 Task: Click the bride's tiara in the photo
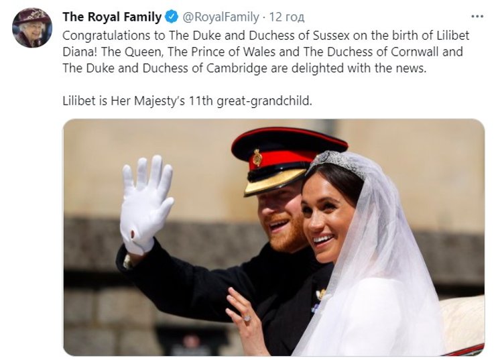pyautogui.click(x=337, y=163)
